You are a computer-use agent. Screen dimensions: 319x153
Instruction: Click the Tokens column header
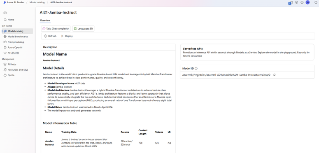[159, 132]
